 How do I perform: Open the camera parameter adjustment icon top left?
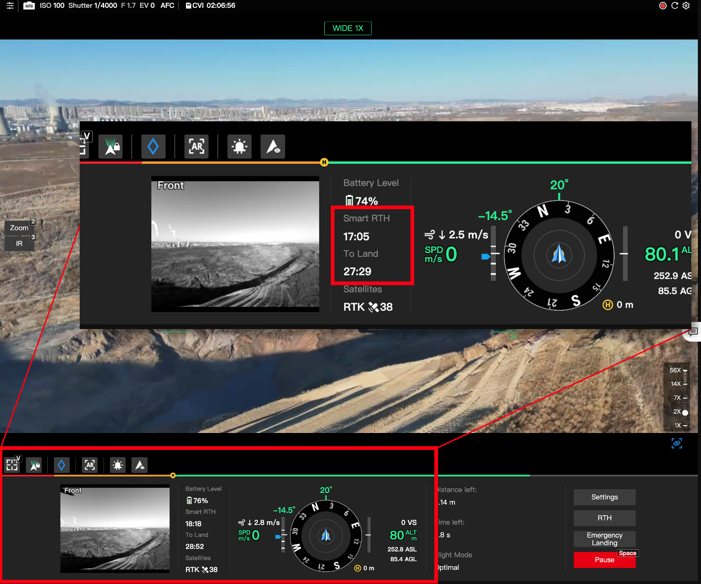point(10,5)
